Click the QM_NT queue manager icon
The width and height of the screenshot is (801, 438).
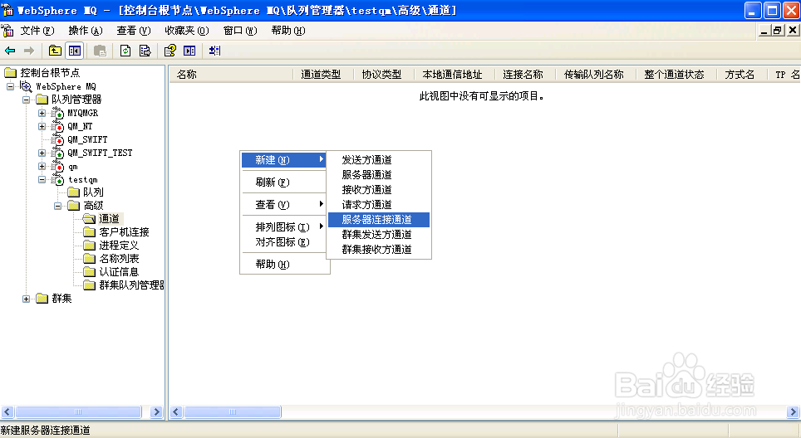[x=57, y=126]
